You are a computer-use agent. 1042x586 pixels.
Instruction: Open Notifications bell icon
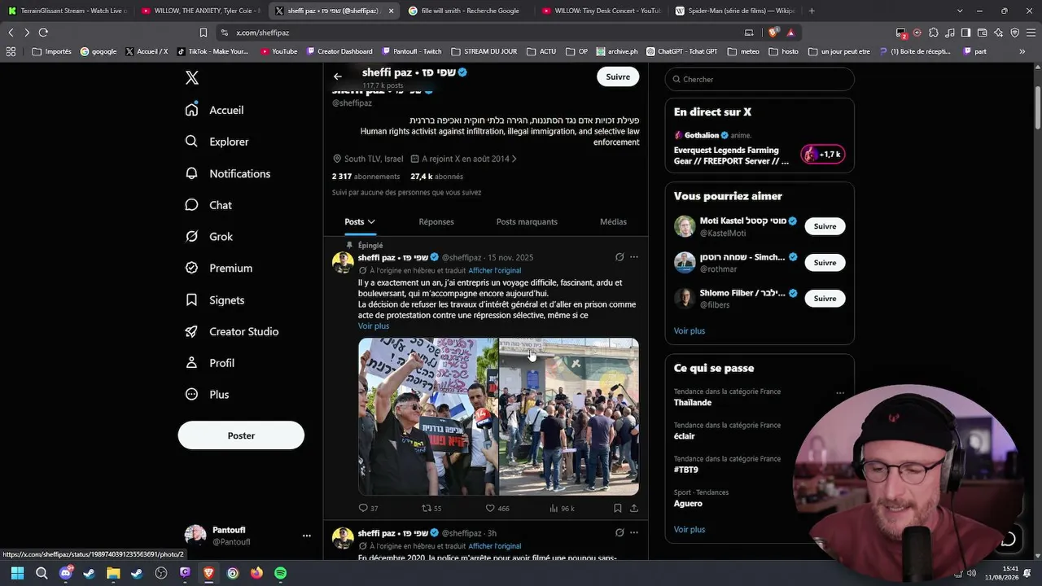pyautogui.click(x=191, y=173)
